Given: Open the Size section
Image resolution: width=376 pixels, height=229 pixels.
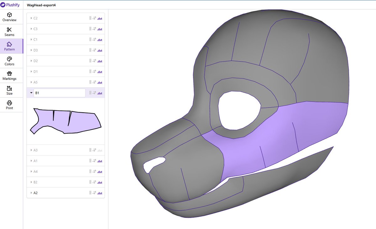Looking at the screenshot, I should click(9, 90).
